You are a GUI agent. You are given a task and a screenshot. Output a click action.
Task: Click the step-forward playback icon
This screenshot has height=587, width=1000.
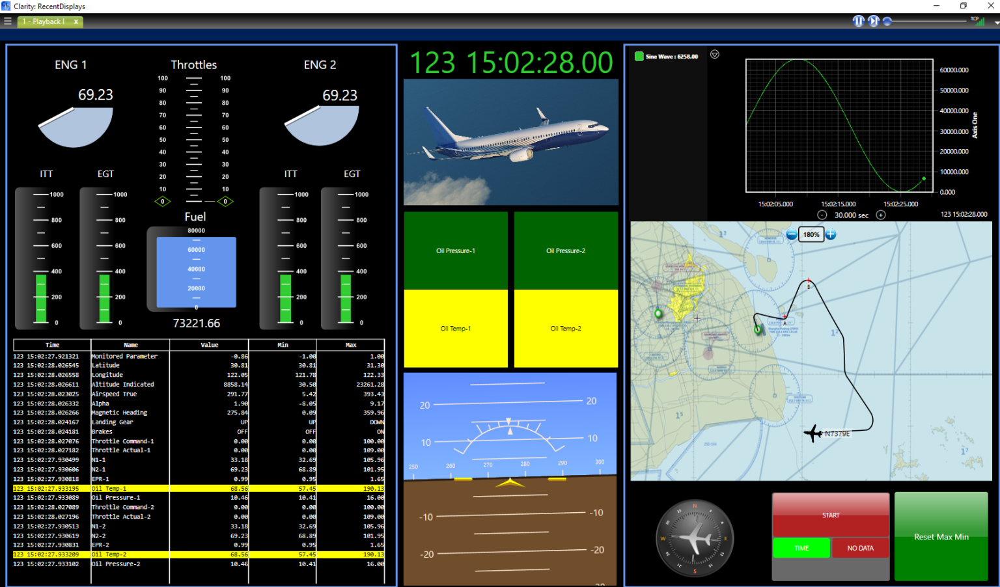(873, 21)
